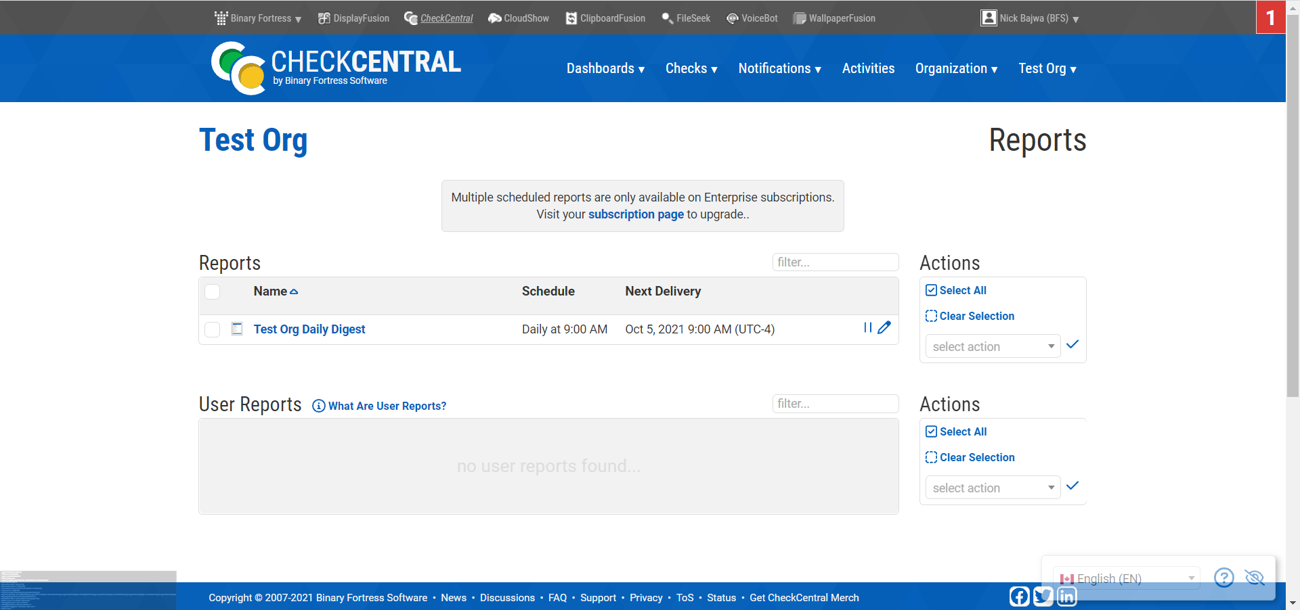This screenshot has height=610, width=1300.
Task: Open the LinkedIn icon in footer
Action: (1066, 596)
